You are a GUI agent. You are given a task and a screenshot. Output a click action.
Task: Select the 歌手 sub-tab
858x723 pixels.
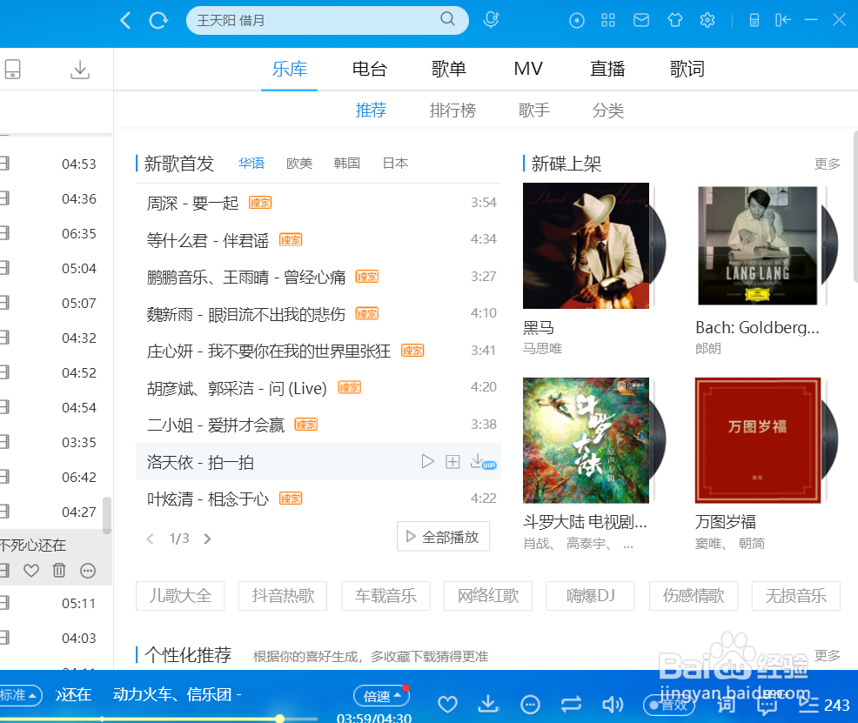[534, 110]
